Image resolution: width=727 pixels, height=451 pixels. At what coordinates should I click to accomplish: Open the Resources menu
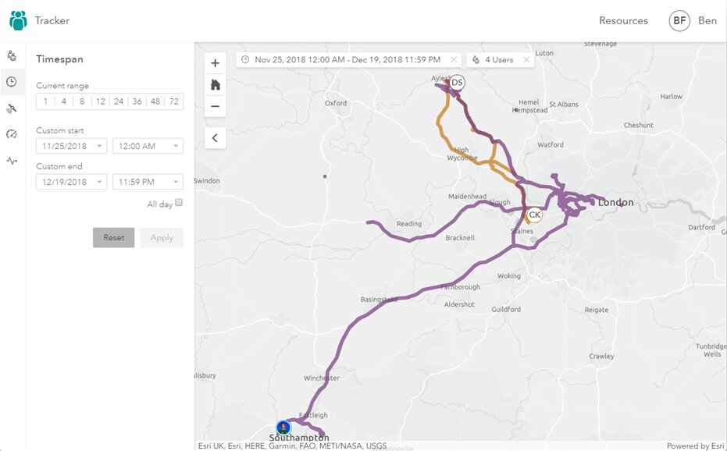(623, 20)
